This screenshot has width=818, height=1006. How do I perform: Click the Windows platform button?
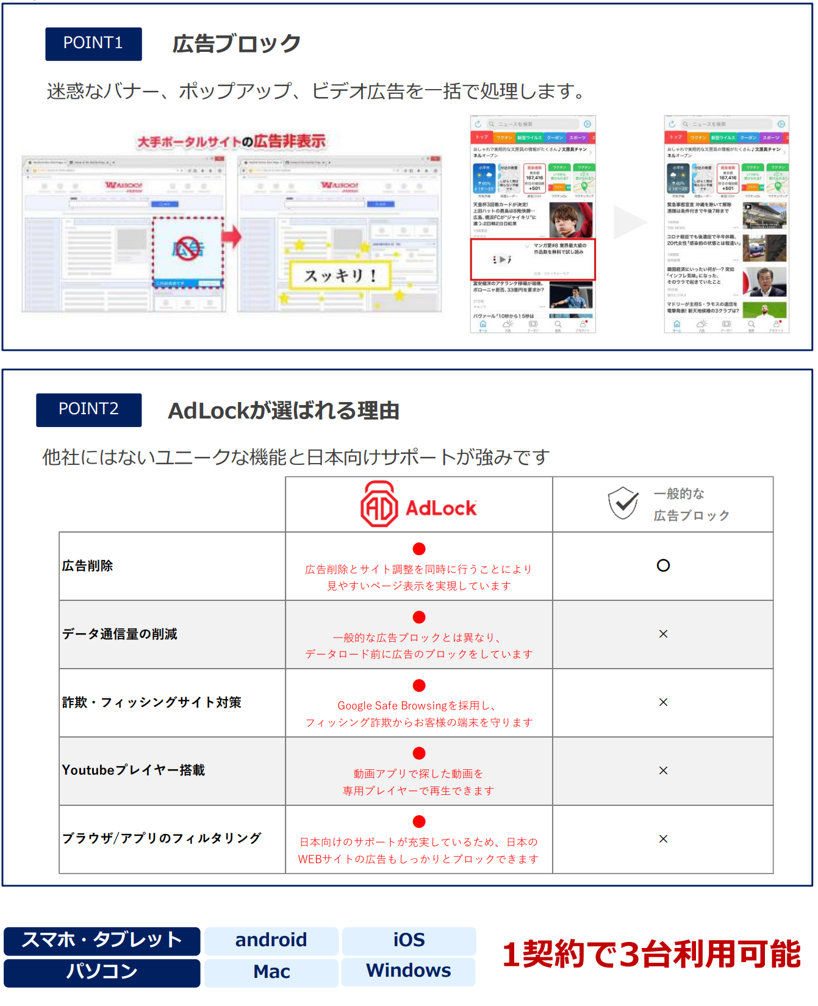(x=409, y=971)
